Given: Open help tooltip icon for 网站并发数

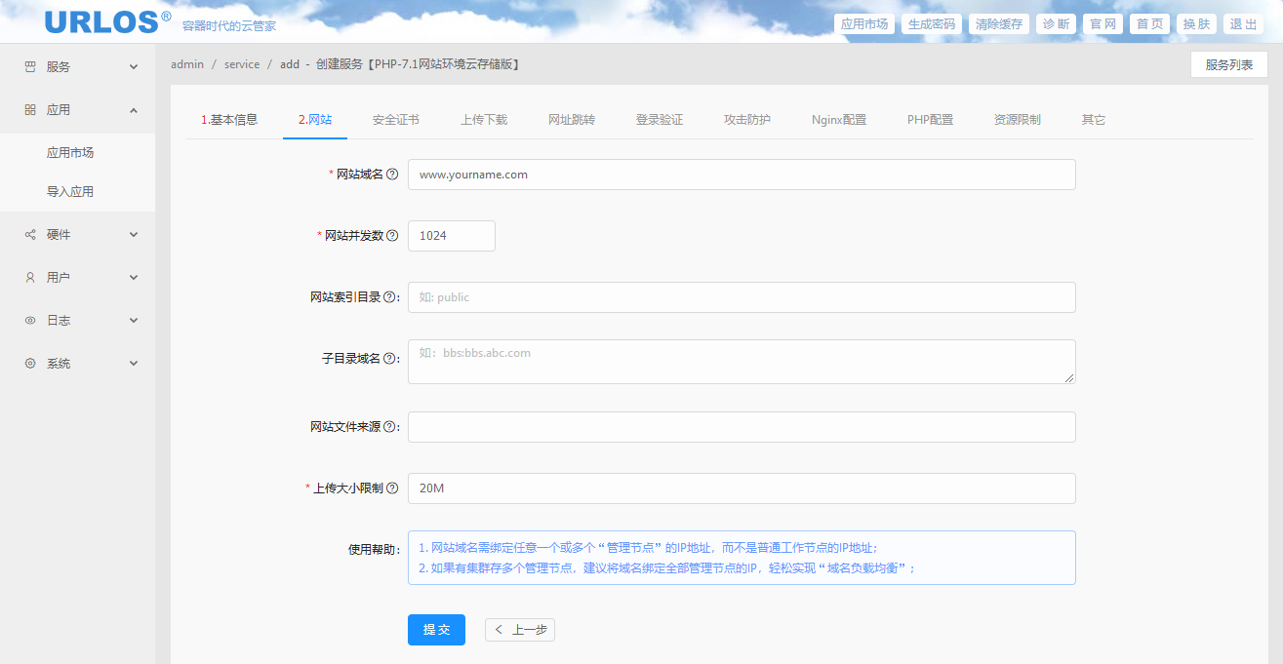Looking at the screenshot, I should point(392,236).
